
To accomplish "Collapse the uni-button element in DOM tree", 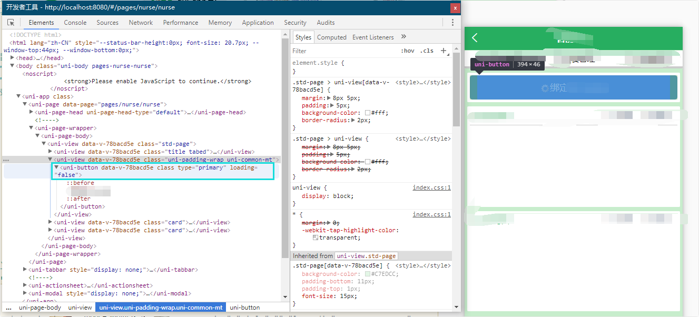I will pyautogui.click(x=57, y=167).
